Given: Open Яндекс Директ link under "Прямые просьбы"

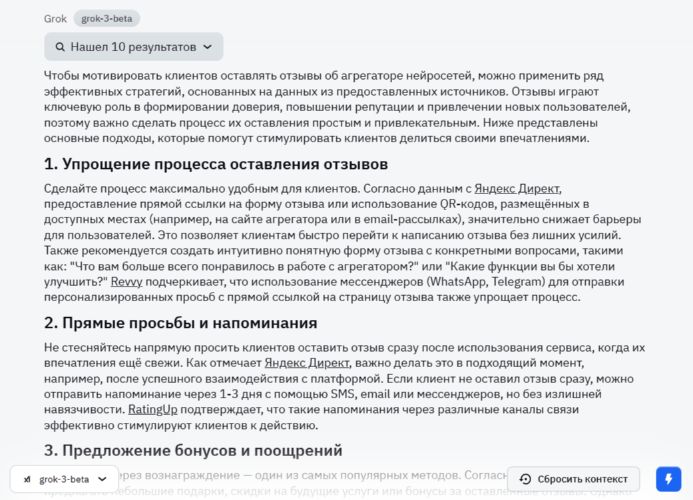Looking at the screenshot, I should (306, 363).
